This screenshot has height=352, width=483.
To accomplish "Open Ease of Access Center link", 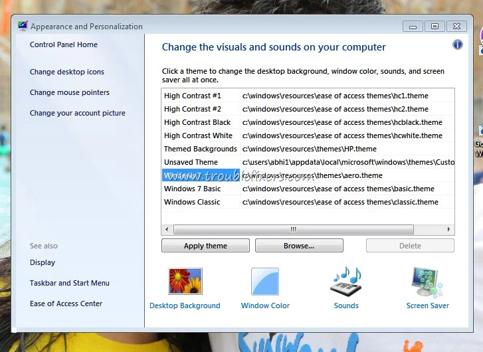I will 66,304.
